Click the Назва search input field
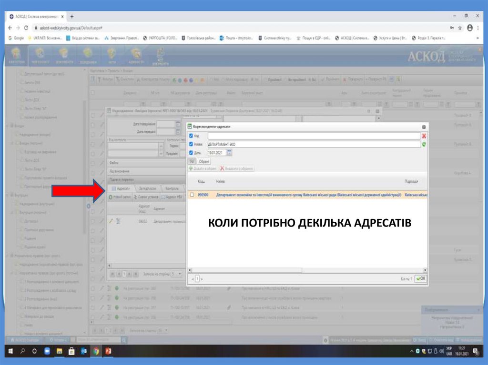 click(x=314, y=144)
